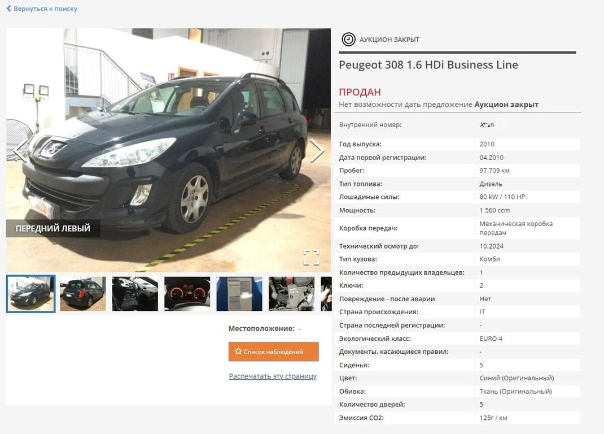Open fullscreen view of the car photo
This screenshot has height=434, width=604.
coord(311,257)
